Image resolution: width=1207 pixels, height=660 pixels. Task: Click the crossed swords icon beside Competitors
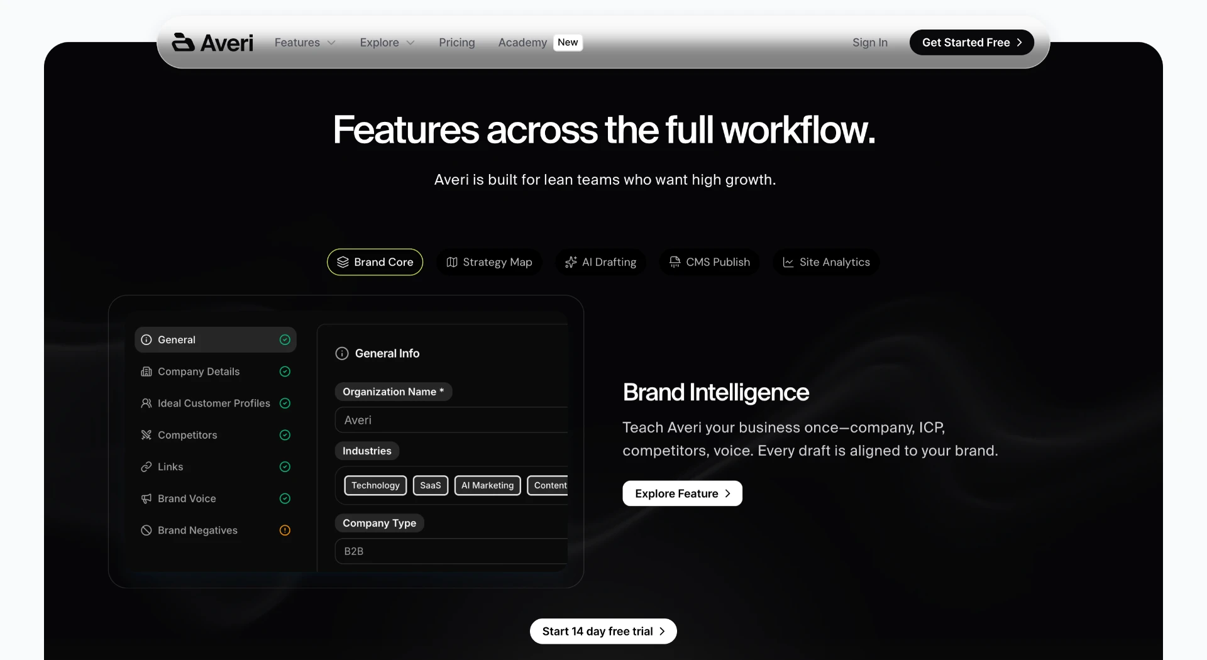coord(146,435)
